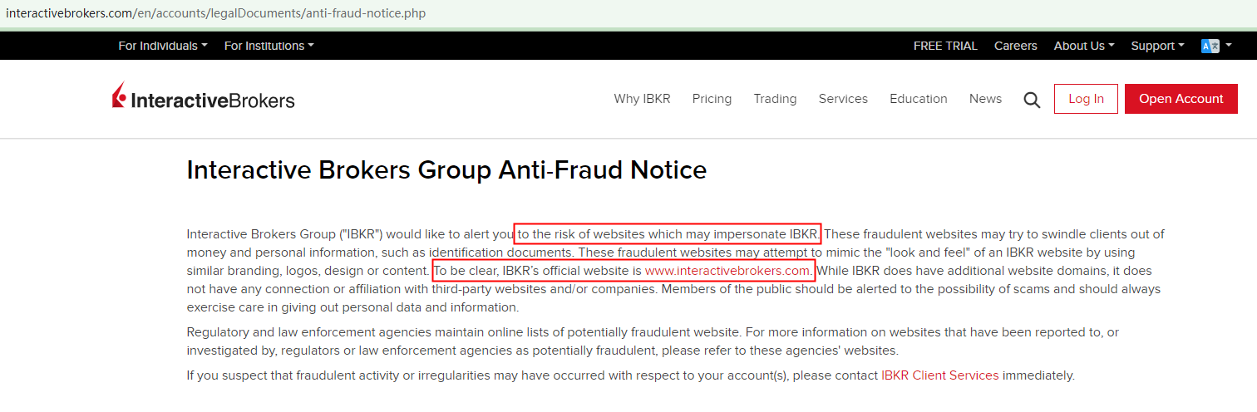Open the Support dropdown menu
This screenshot has height=412, width=1257.
click(x=1157, y=46)
